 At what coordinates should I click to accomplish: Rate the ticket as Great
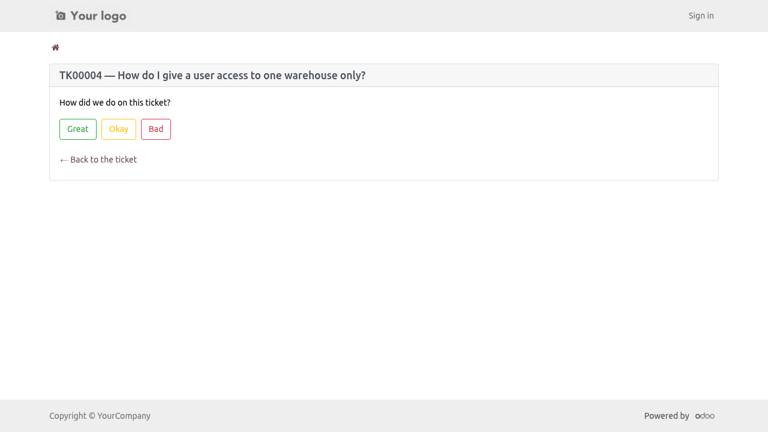click(x=78, y=129)
